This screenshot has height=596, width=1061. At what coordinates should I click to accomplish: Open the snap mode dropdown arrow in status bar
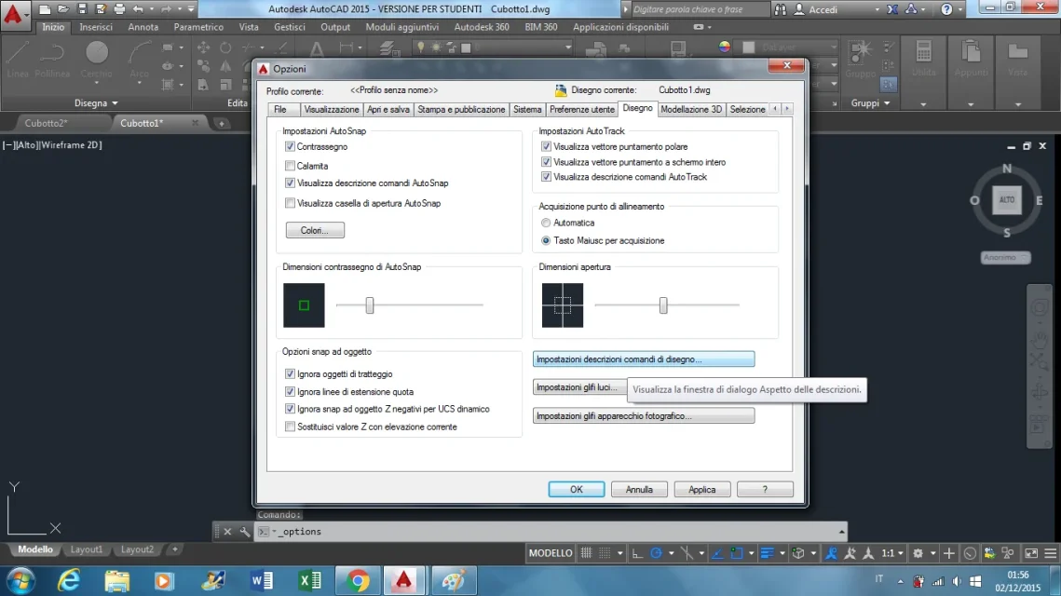pyautogui.click(x=619, y=553)
